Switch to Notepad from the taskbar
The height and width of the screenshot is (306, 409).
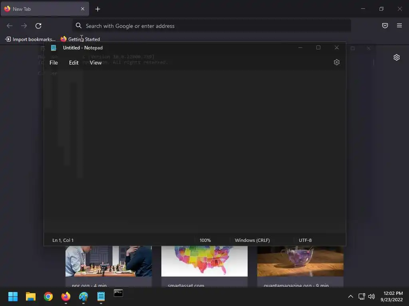coord(101,296)
